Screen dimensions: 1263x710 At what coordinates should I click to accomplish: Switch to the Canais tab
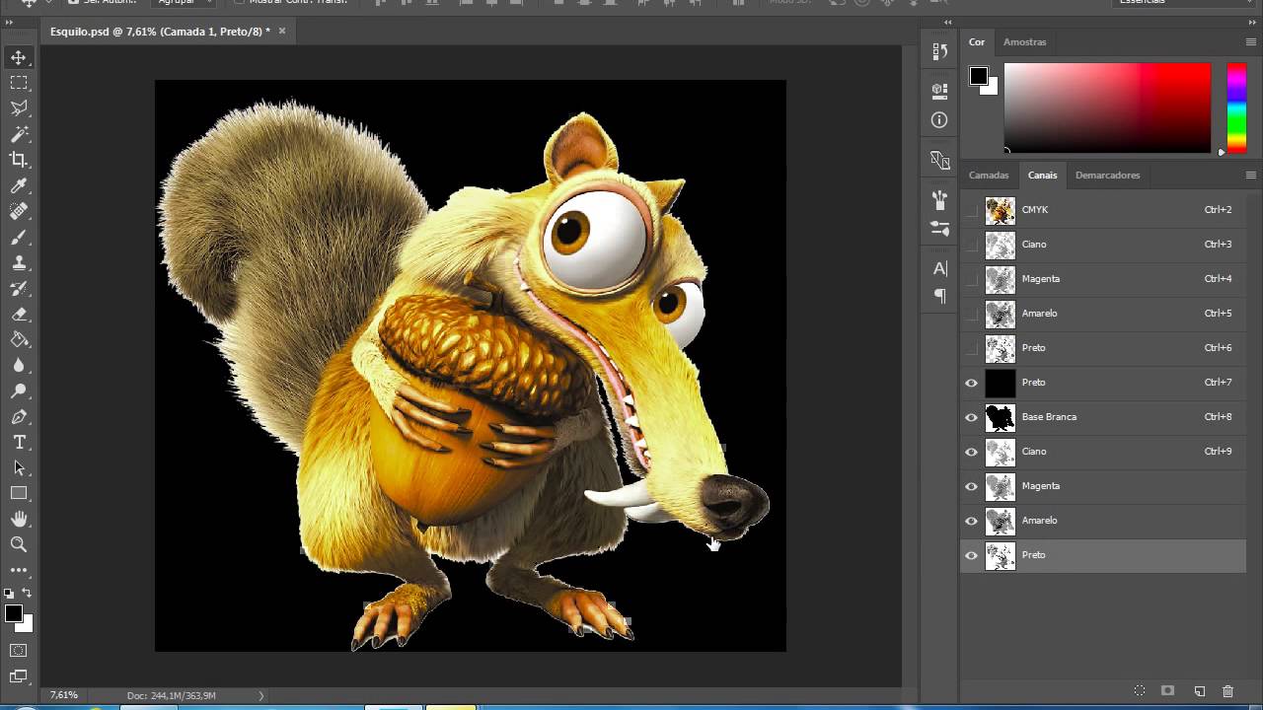click(1042, 176)
